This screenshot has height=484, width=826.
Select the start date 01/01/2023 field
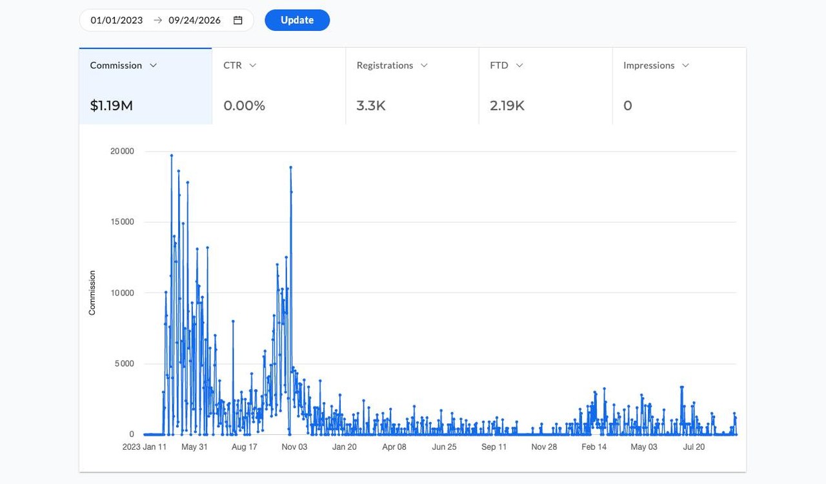(117, 20)
